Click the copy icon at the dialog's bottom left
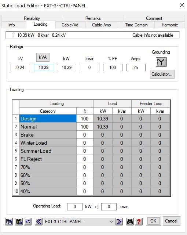 [x=9, y=222]
